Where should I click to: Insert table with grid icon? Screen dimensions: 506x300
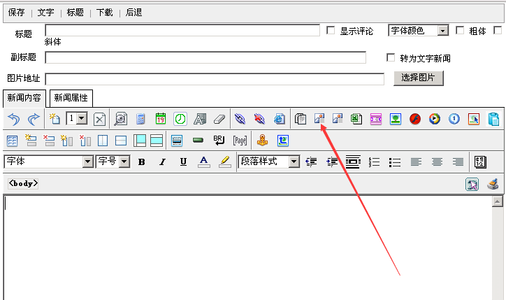(13, 141)
